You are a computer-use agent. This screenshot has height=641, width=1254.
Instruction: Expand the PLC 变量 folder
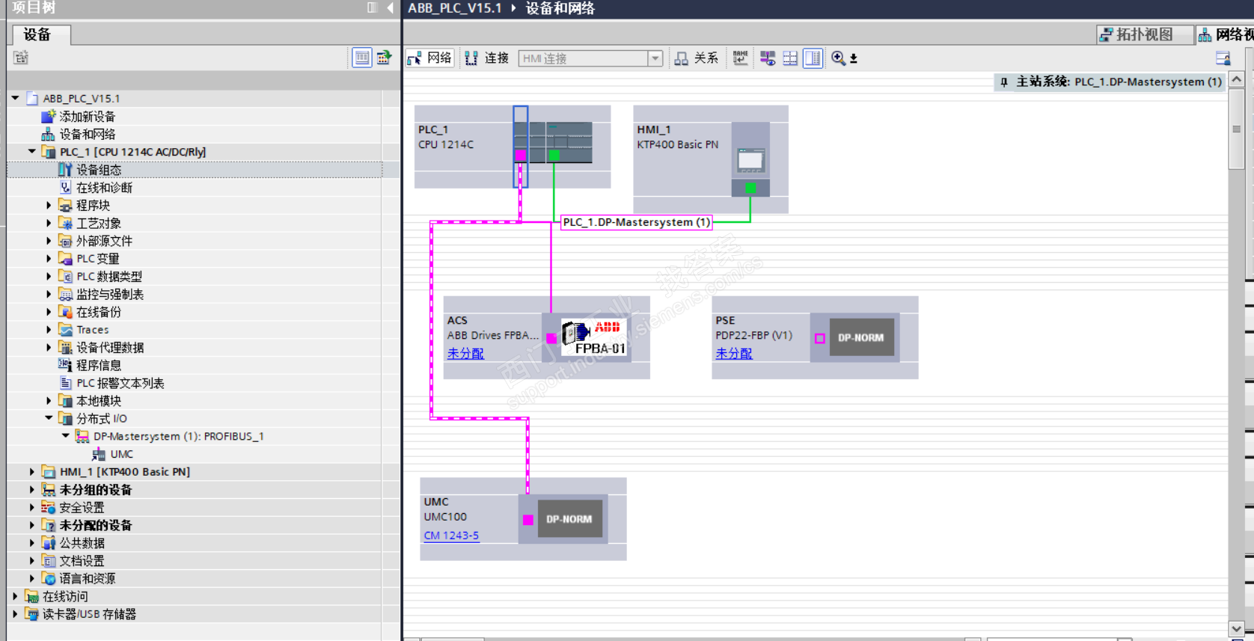coord(49,259)
